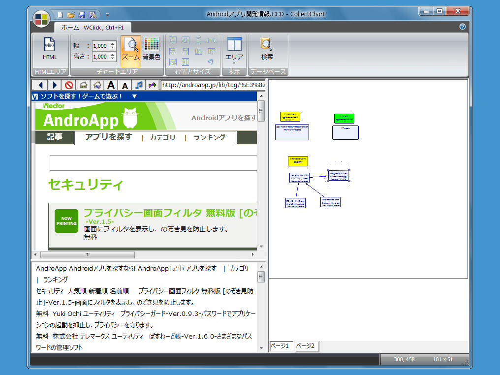Open the エリア display dropdown
This screenshot has height=375, width=500.
[x=234, y=50]
